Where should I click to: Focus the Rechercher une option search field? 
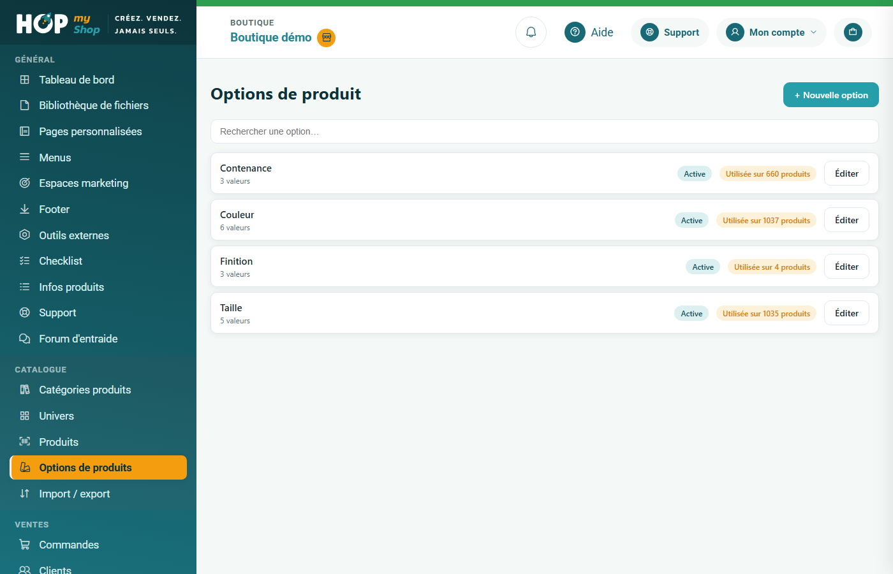[x=544, y=131]
